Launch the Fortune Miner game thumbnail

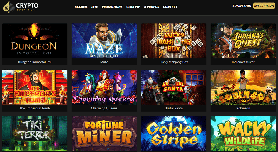coord(104,134)
